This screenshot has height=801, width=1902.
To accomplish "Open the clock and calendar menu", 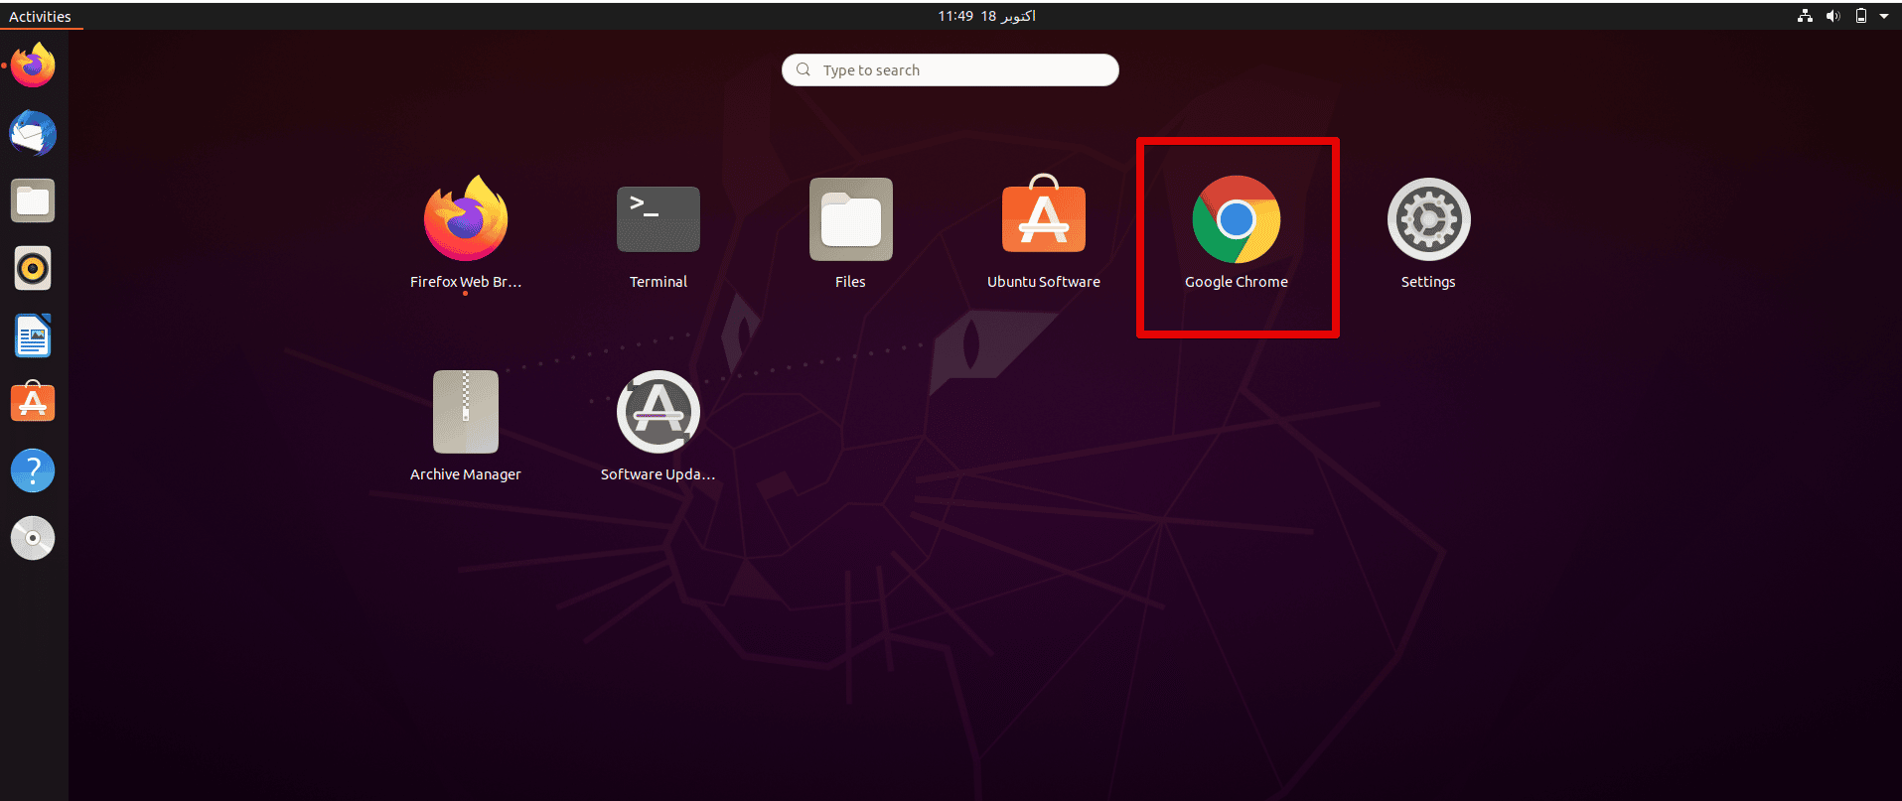I will coord(986,16).
